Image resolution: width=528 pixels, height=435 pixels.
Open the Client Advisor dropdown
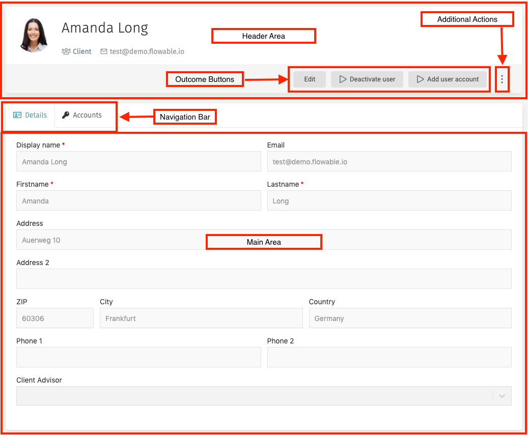point(264,396)
